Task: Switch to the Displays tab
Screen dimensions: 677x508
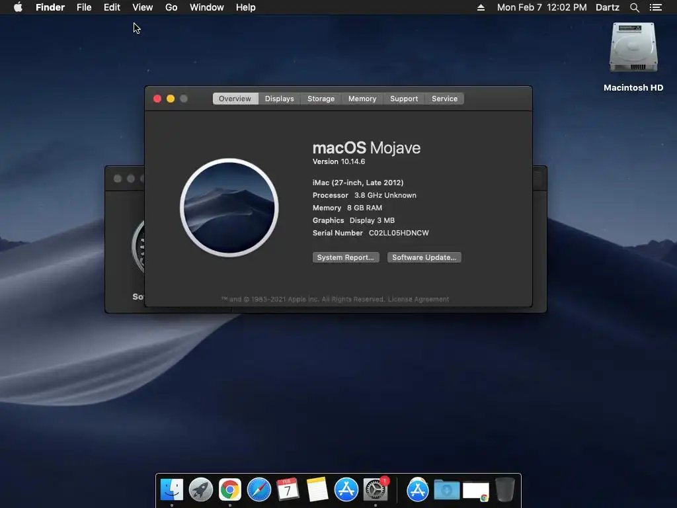Action: click(x=280, y=99)
